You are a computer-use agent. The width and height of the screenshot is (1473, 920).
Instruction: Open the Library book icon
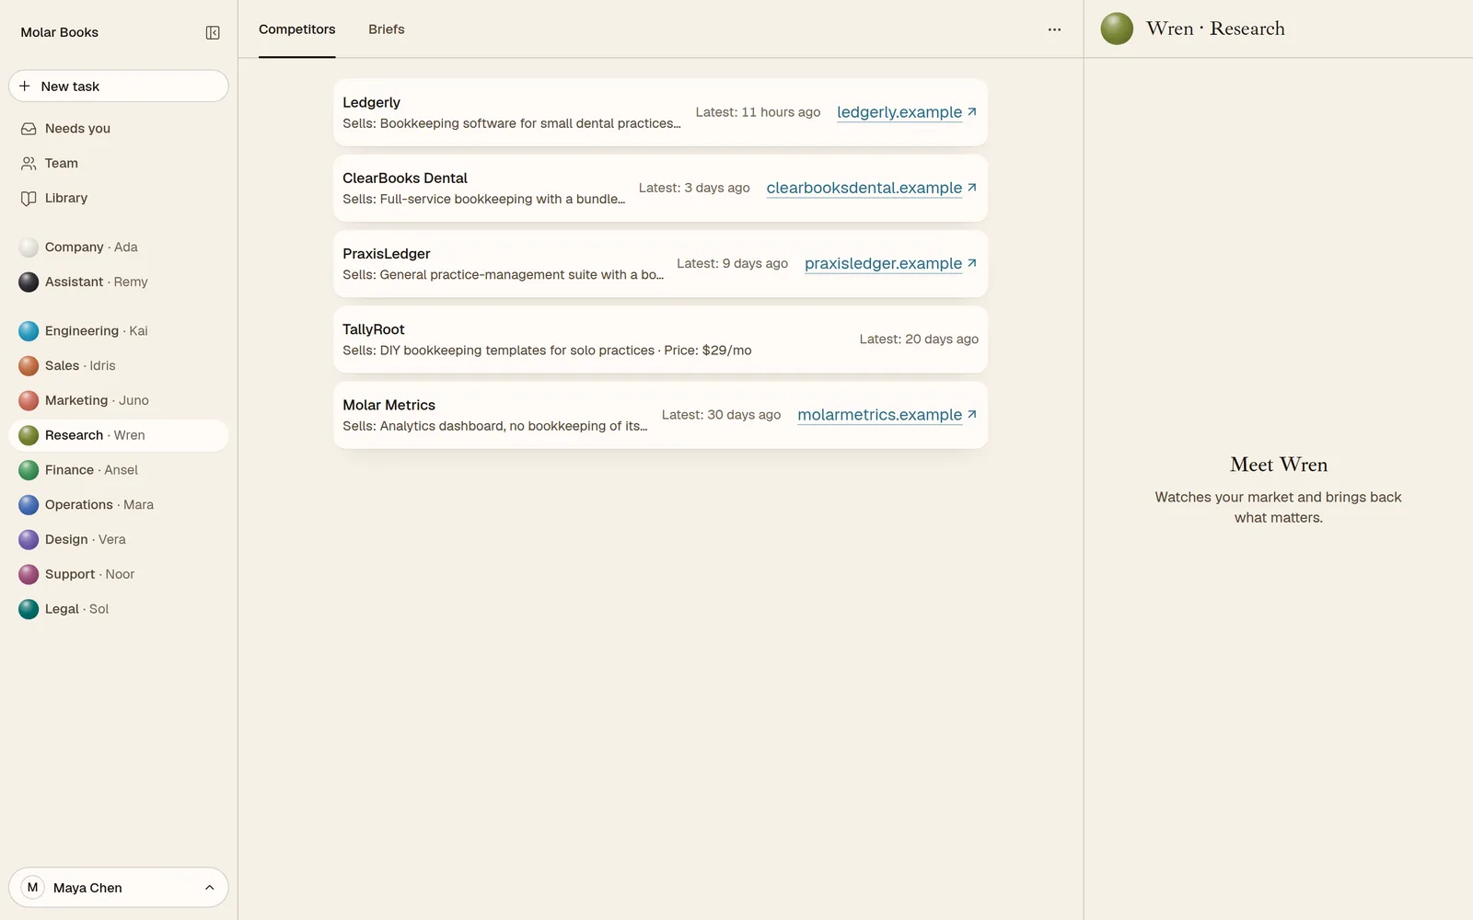pos(29,199)
